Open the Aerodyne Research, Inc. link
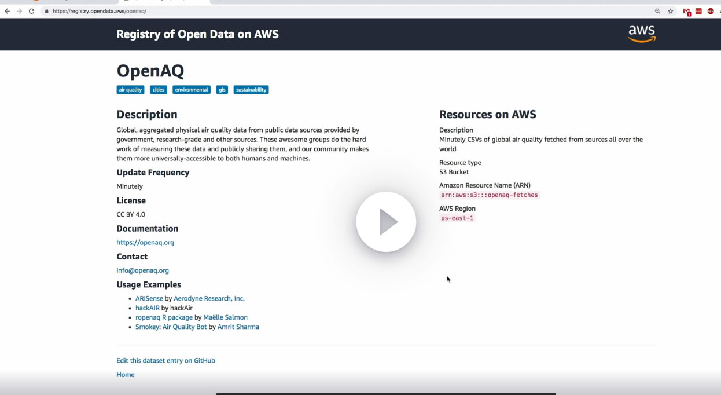The width and height of the screenshot is (721, 395). pos(209,299)
